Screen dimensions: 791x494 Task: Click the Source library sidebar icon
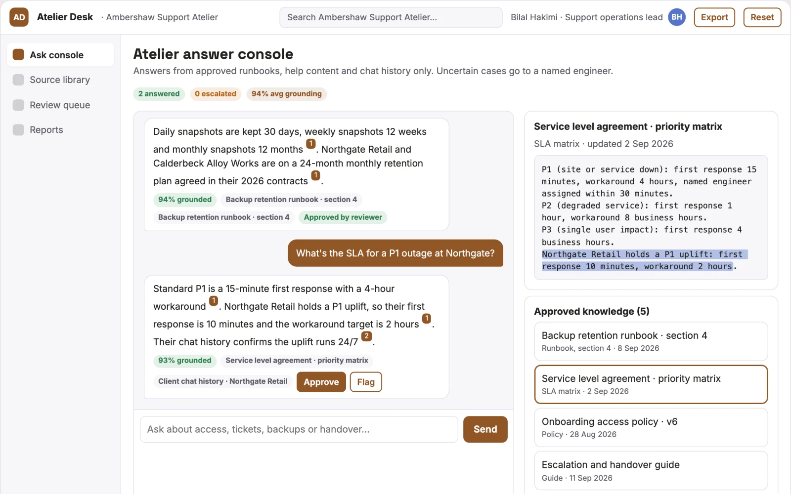click(x=18, y=80)
